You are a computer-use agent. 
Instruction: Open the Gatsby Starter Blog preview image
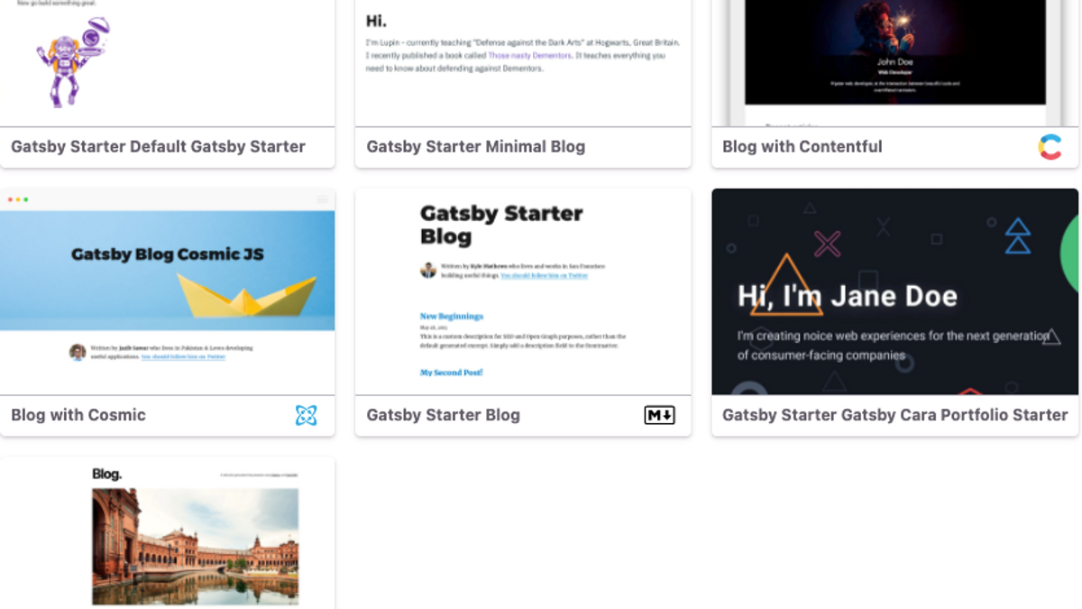point(523,291)
